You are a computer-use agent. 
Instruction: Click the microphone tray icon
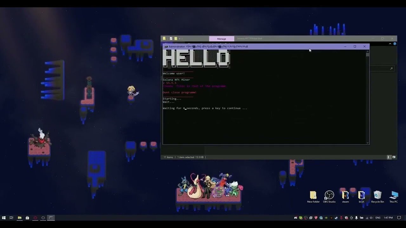point(356,218)
